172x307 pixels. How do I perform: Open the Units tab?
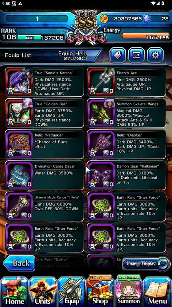(43, 292)
